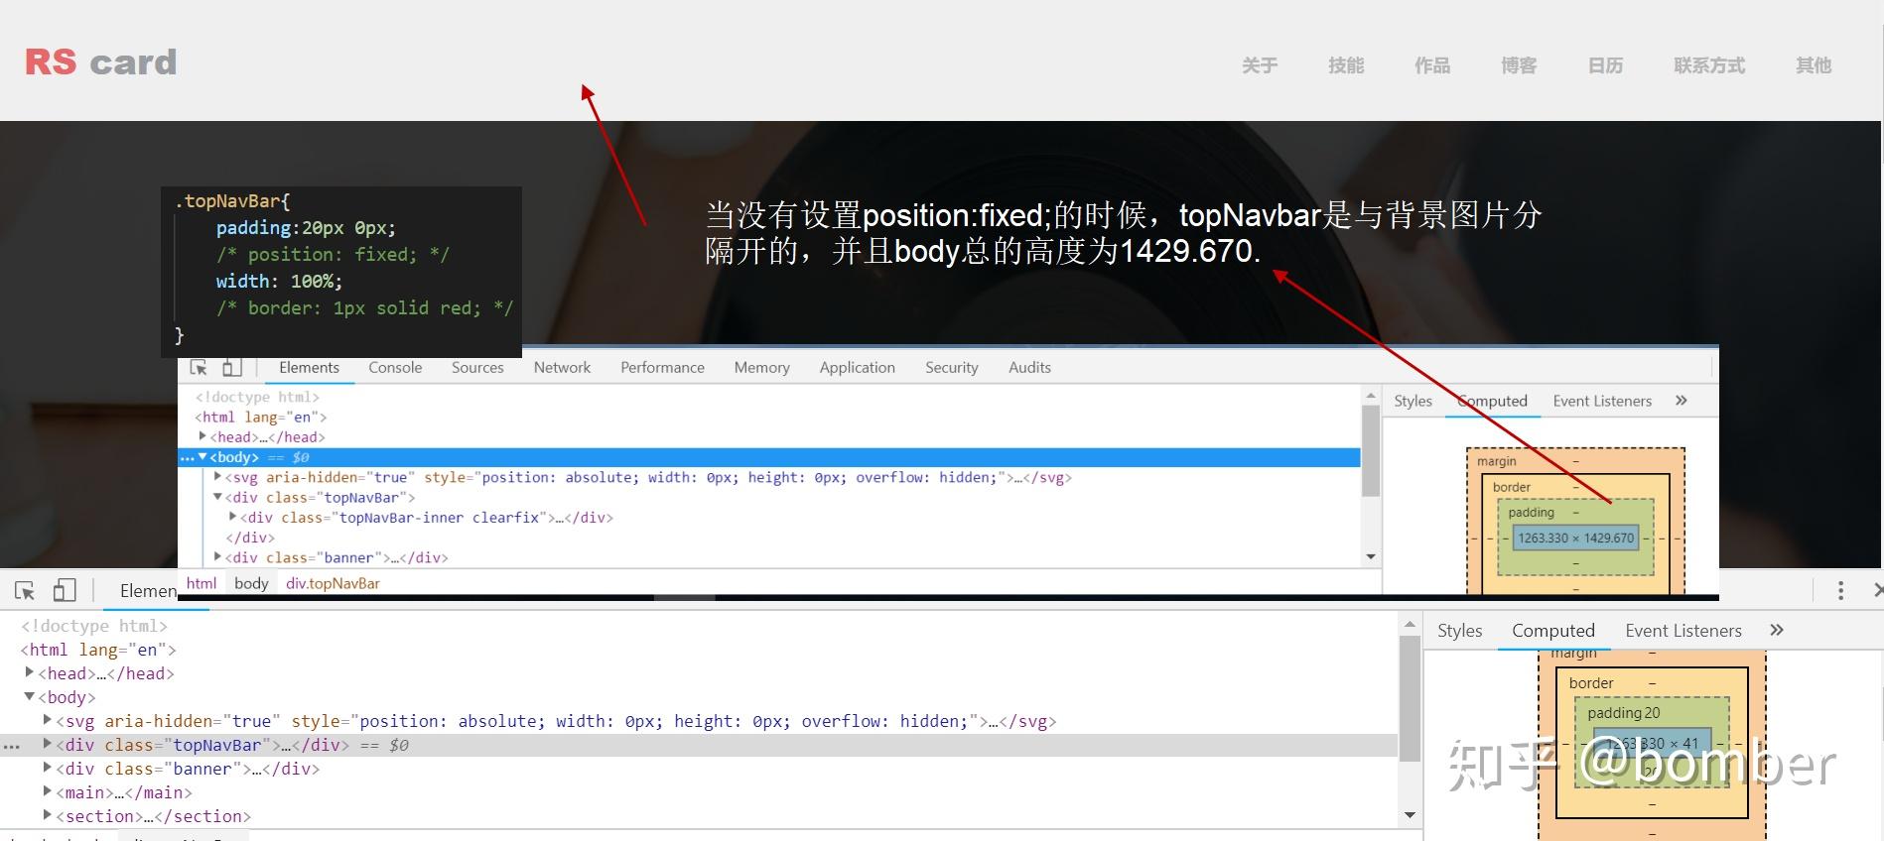Show more tabs chevron beside upper Event Listeners
Screen dimensions: 1884x841
(x=1682, y=401)
